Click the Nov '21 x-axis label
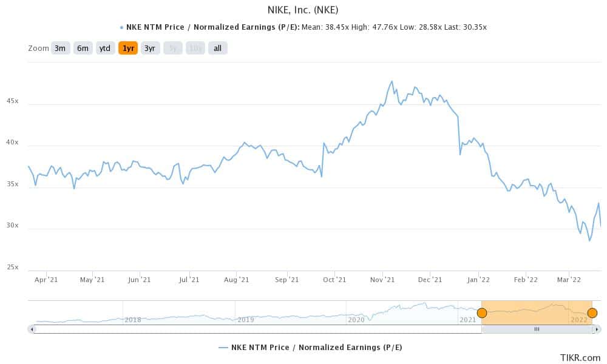 pos(382,280)
